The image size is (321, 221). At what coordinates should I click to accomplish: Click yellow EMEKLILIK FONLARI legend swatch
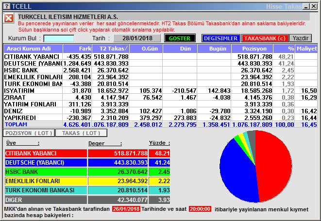pyautogui.click(x=46, y=181)
